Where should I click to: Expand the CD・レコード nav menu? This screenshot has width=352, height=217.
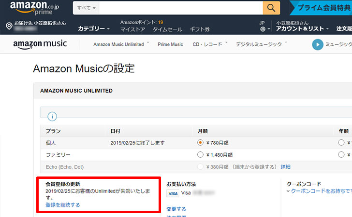[x=210, y=44]
